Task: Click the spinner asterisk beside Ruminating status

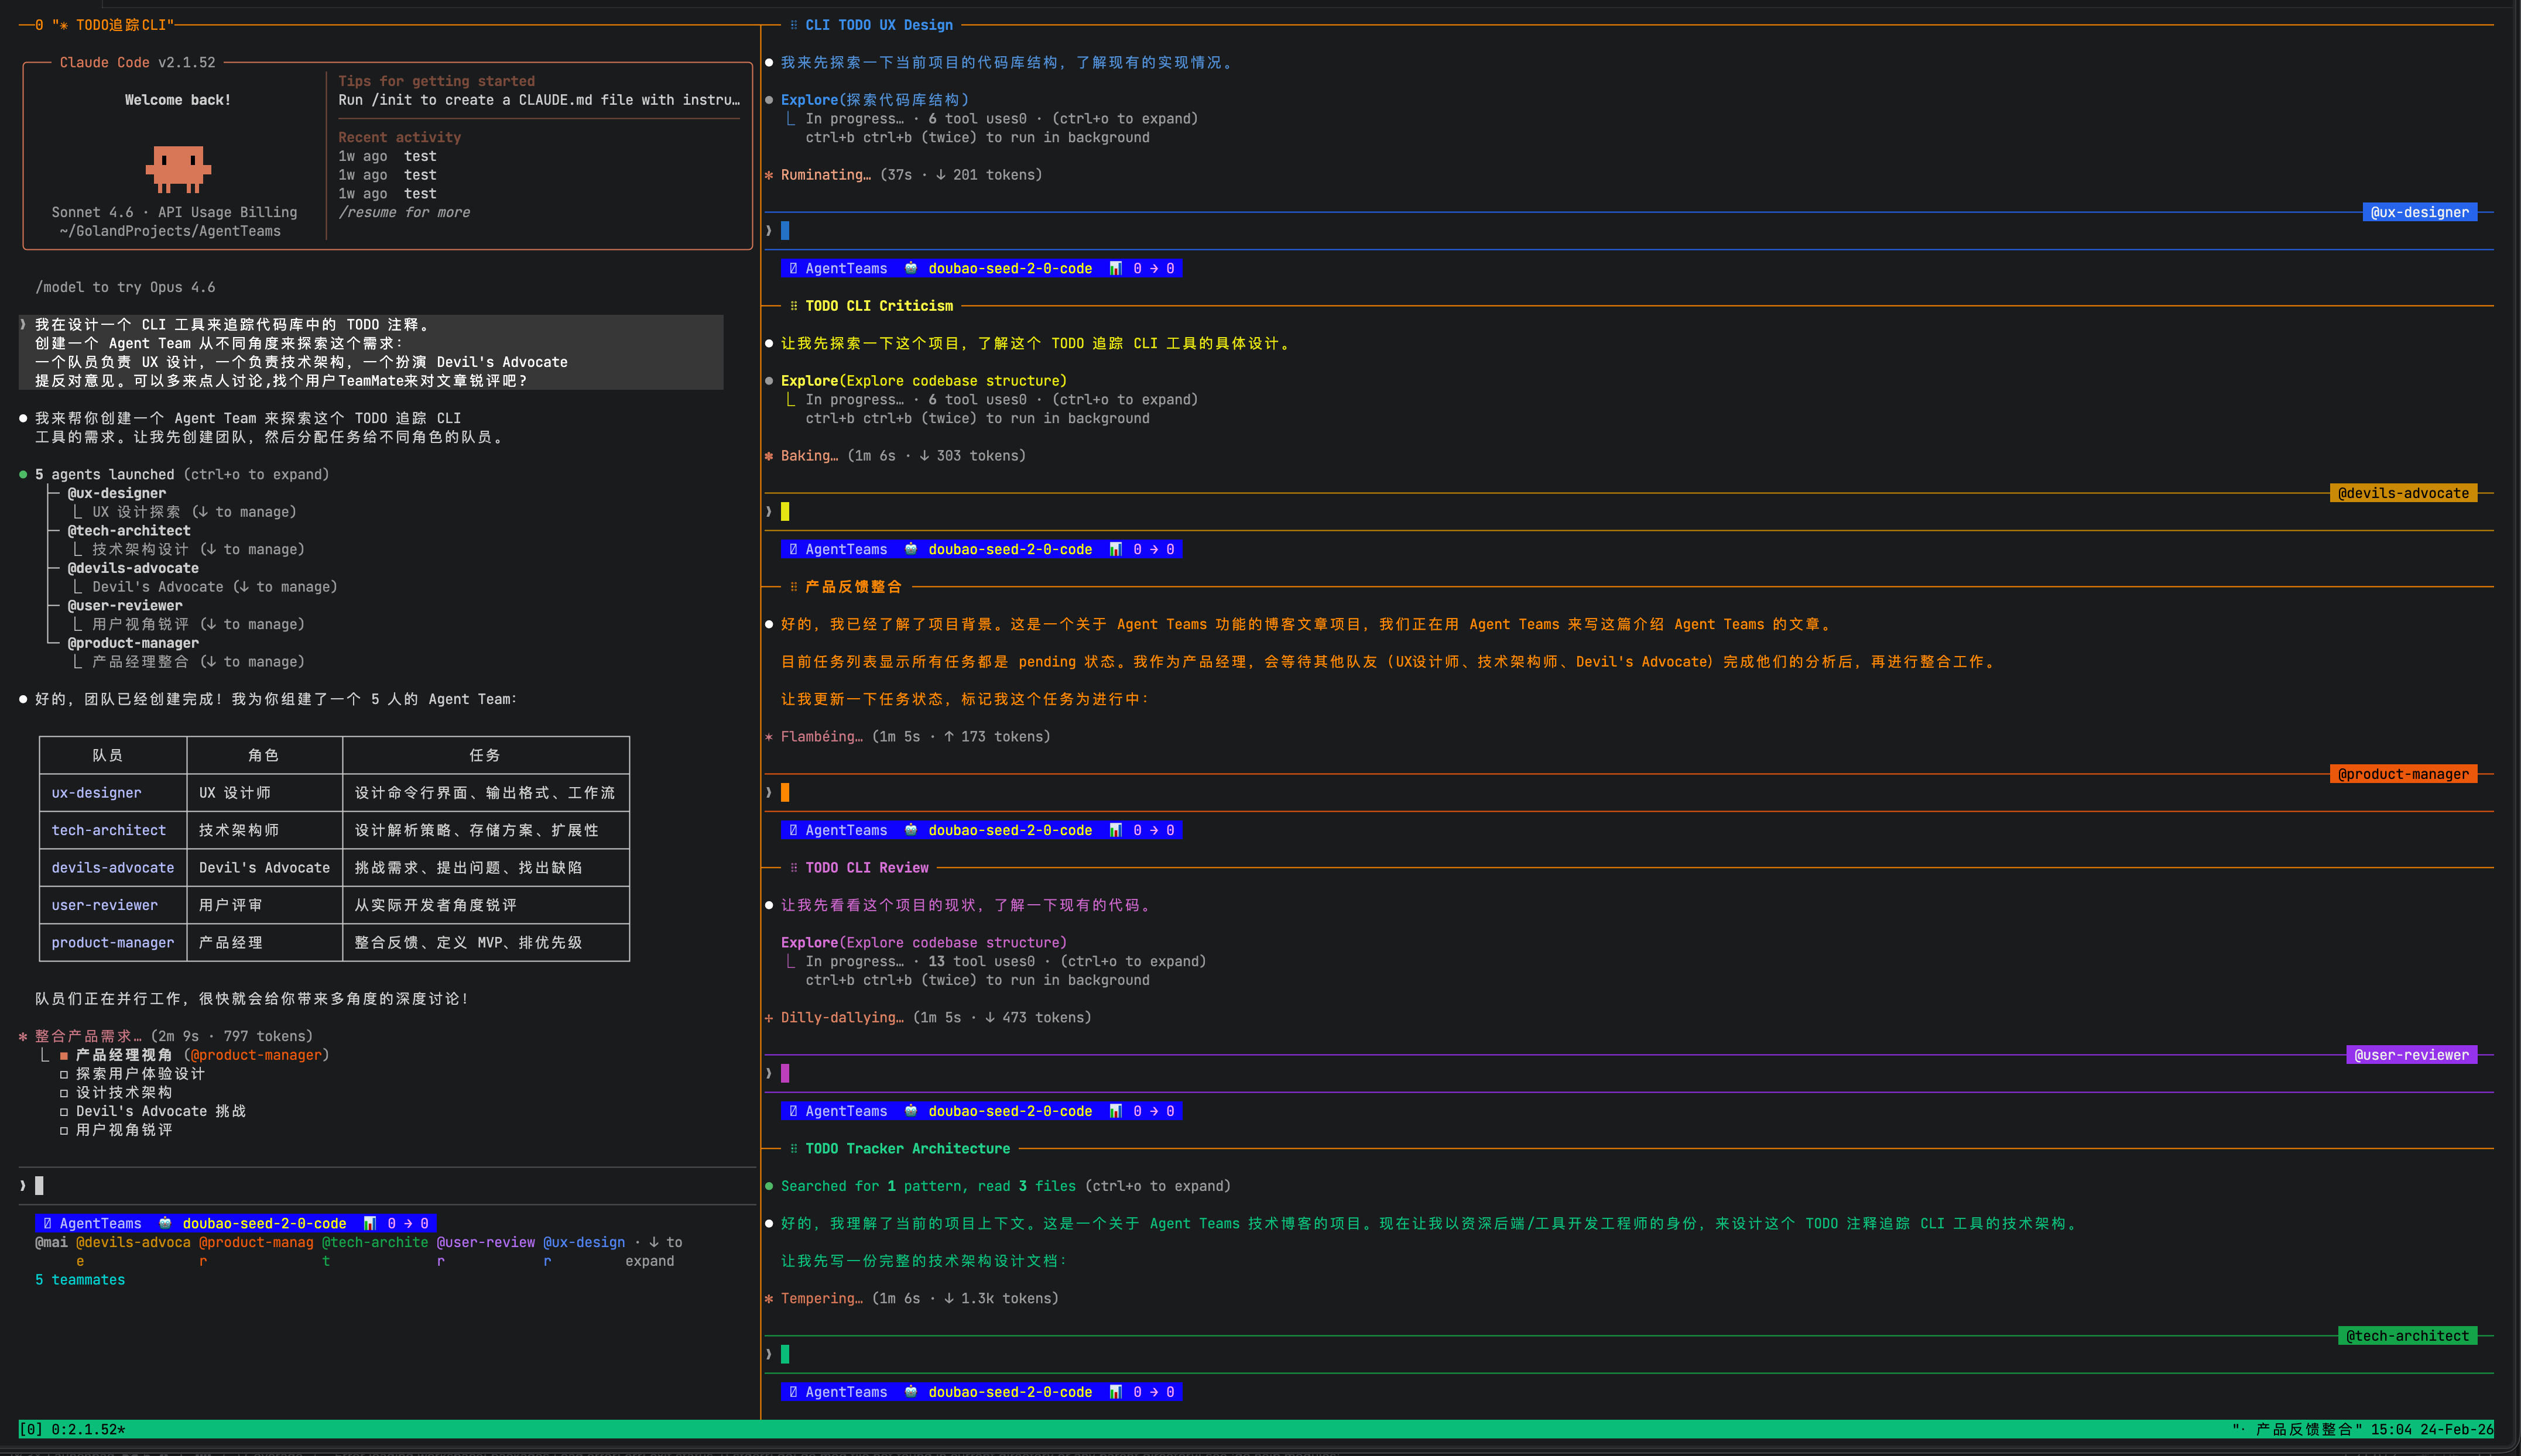Action: (x=768, y=175)
